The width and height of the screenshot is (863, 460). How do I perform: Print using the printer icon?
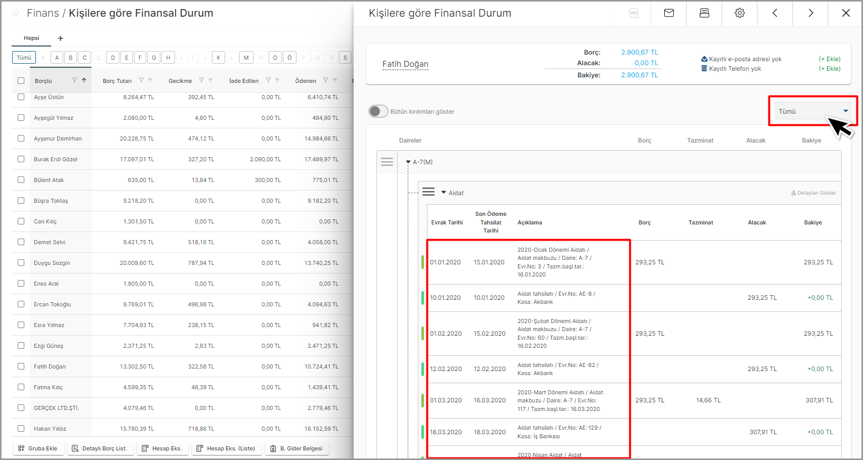[x=704, y=13]
